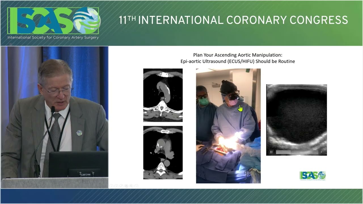Pause the ultrasound video clip

click(x=271, y=152)
